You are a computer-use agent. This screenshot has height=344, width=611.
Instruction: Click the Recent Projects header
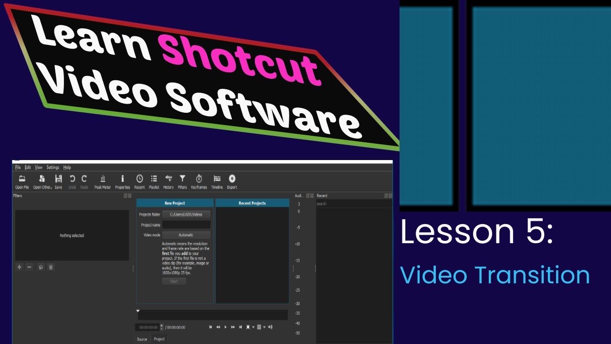tap(252, 203)
